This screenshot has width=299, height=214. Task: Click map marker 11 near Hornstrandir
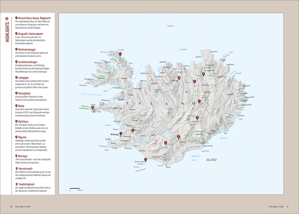coord(120,54)
